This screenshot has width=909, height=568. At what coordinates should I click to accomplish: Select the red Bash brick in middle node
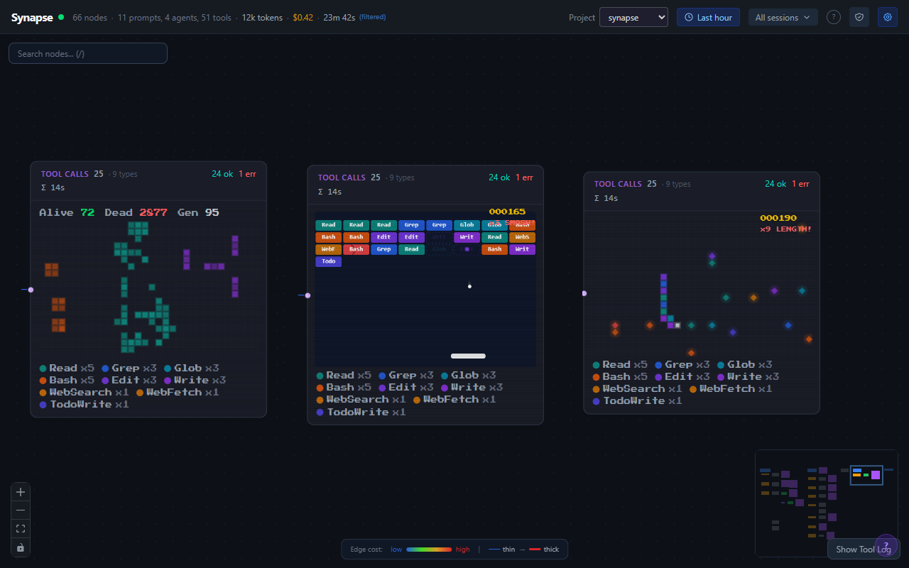356,249
